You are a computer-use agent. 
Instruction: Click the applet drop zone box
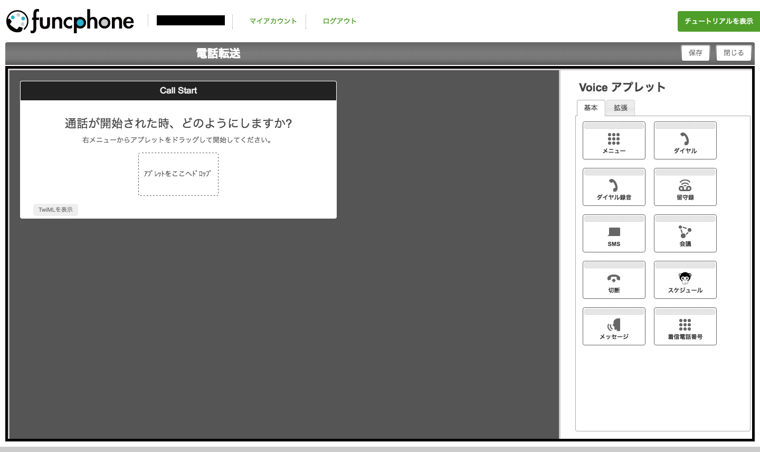click(178, 174)
